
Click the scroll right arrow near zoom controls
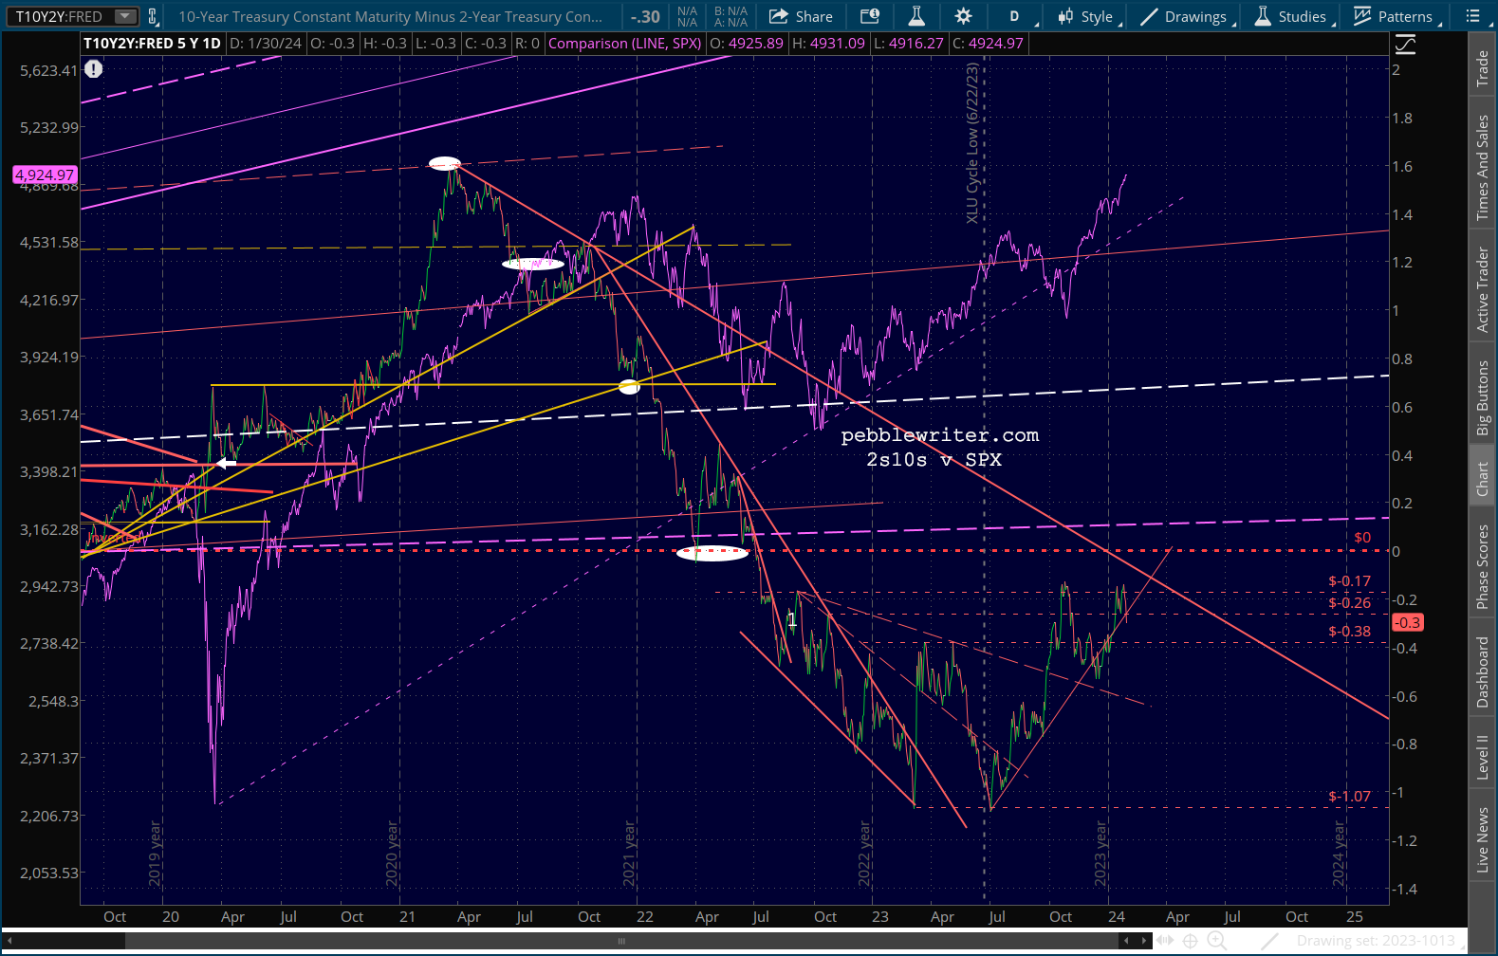click(1145, 941)
